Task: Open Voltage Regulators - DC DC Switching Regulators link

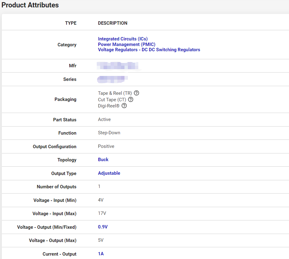Action: 149,50
